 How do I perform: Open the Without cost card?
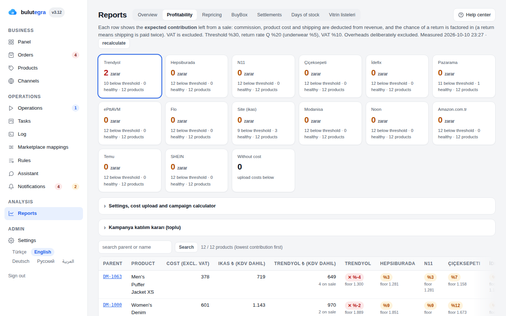coord(263,171)
